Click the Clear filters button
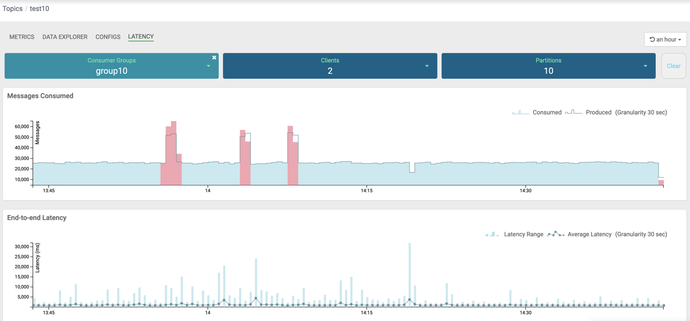The height and width of the screenshot is (321, 690). (673, 66)
